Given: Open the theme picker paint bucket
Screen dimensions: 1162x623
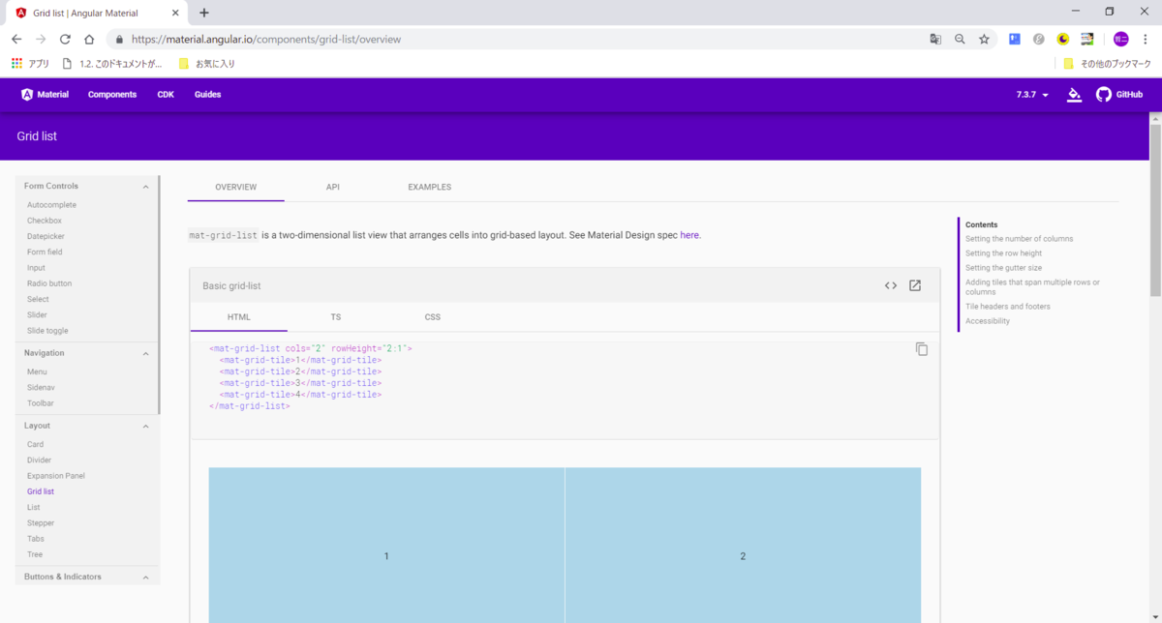Looking at the screenshot, I should click(x=1074, y=95).
